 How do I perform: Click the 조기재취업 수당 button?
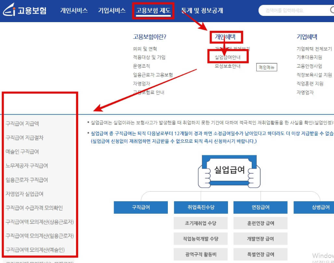pos(200,223)
